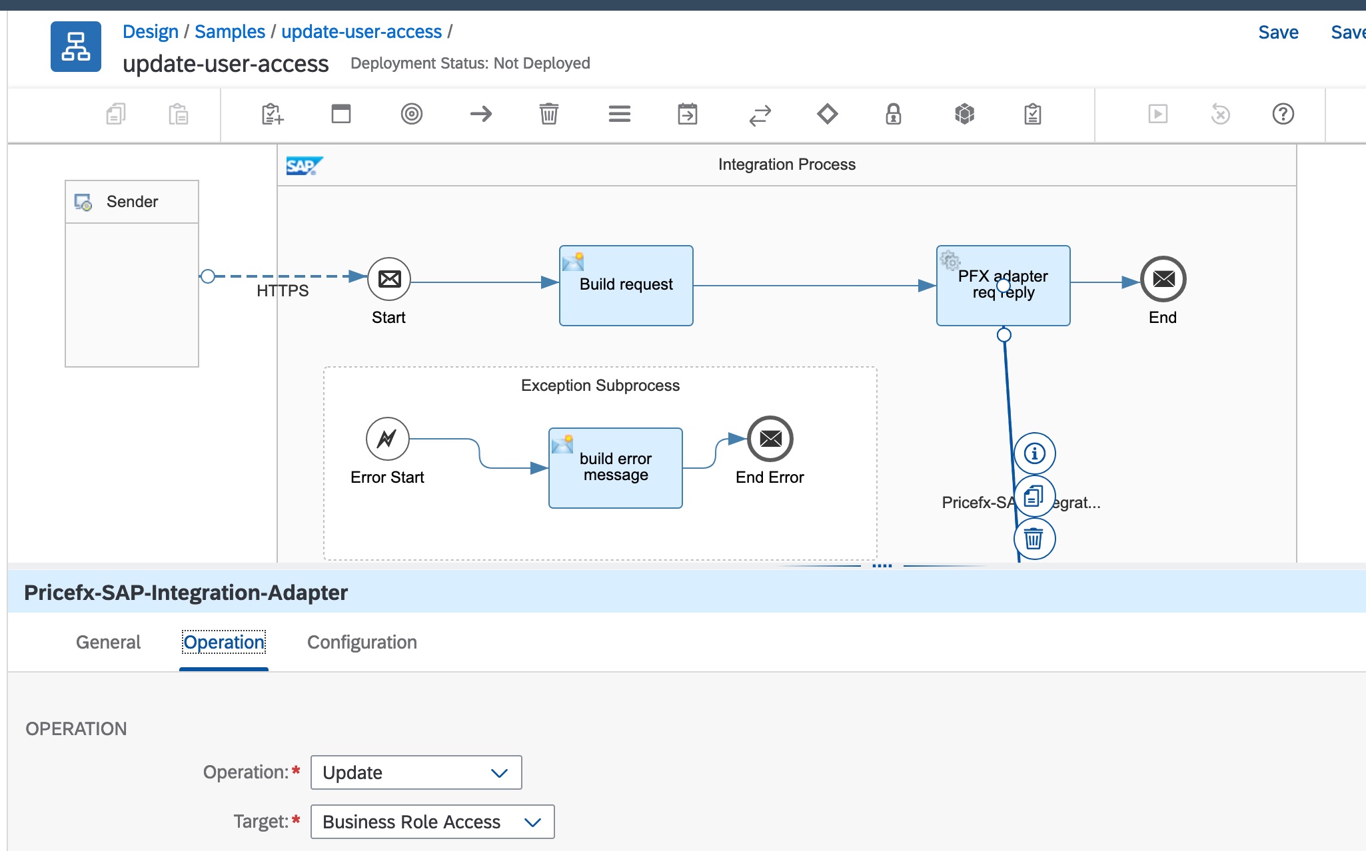
Task: Click the Save link
Action: pos(1277,32)
